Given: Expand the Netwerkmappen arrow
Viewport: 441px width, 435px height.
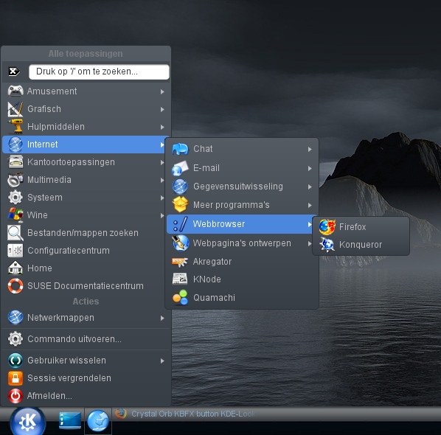Looking at the screenshot, I should pyautogui.click(x=162, y=318).
